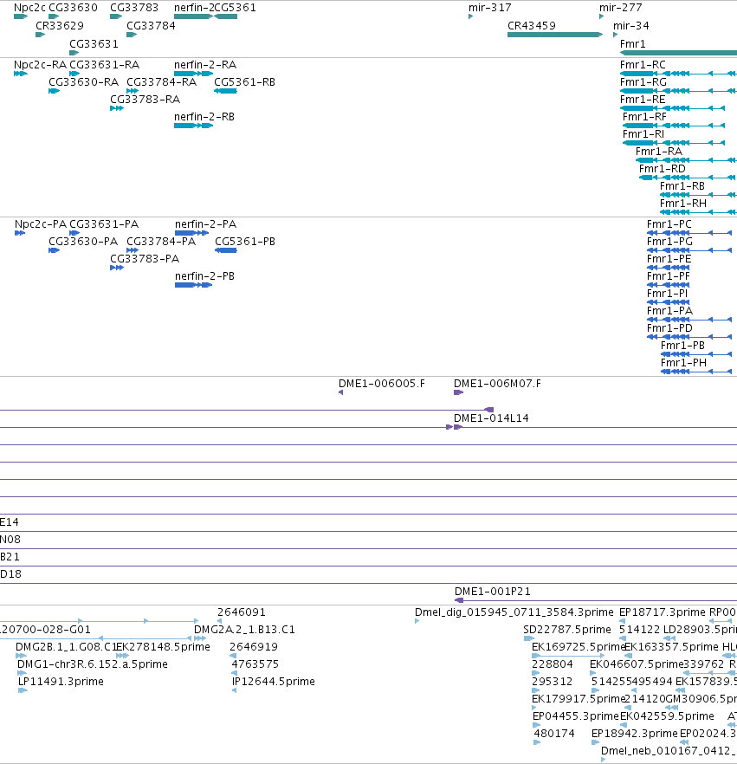Select the CG5361-RB transcript
The width and height of the screenshot is (737, 764).
[x=225, y=91]
